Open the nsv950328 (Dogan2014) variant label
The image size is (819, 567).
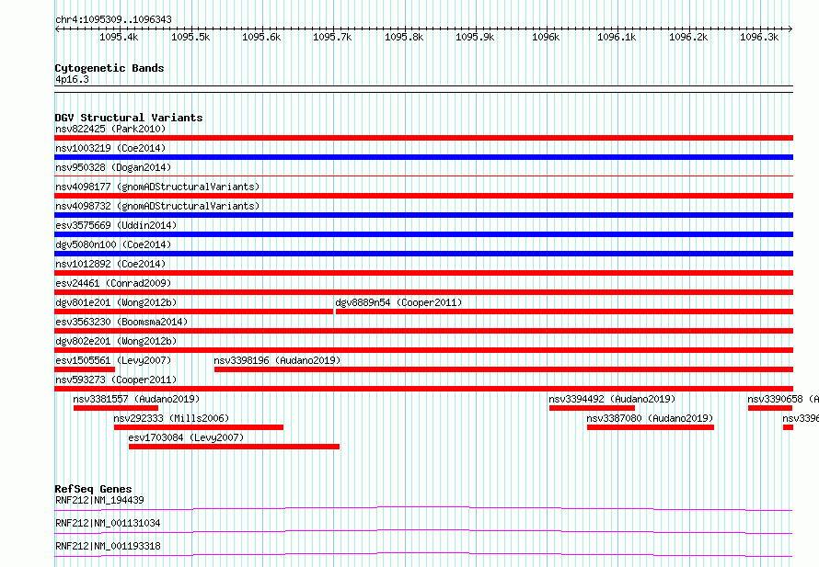coord(113,167)
